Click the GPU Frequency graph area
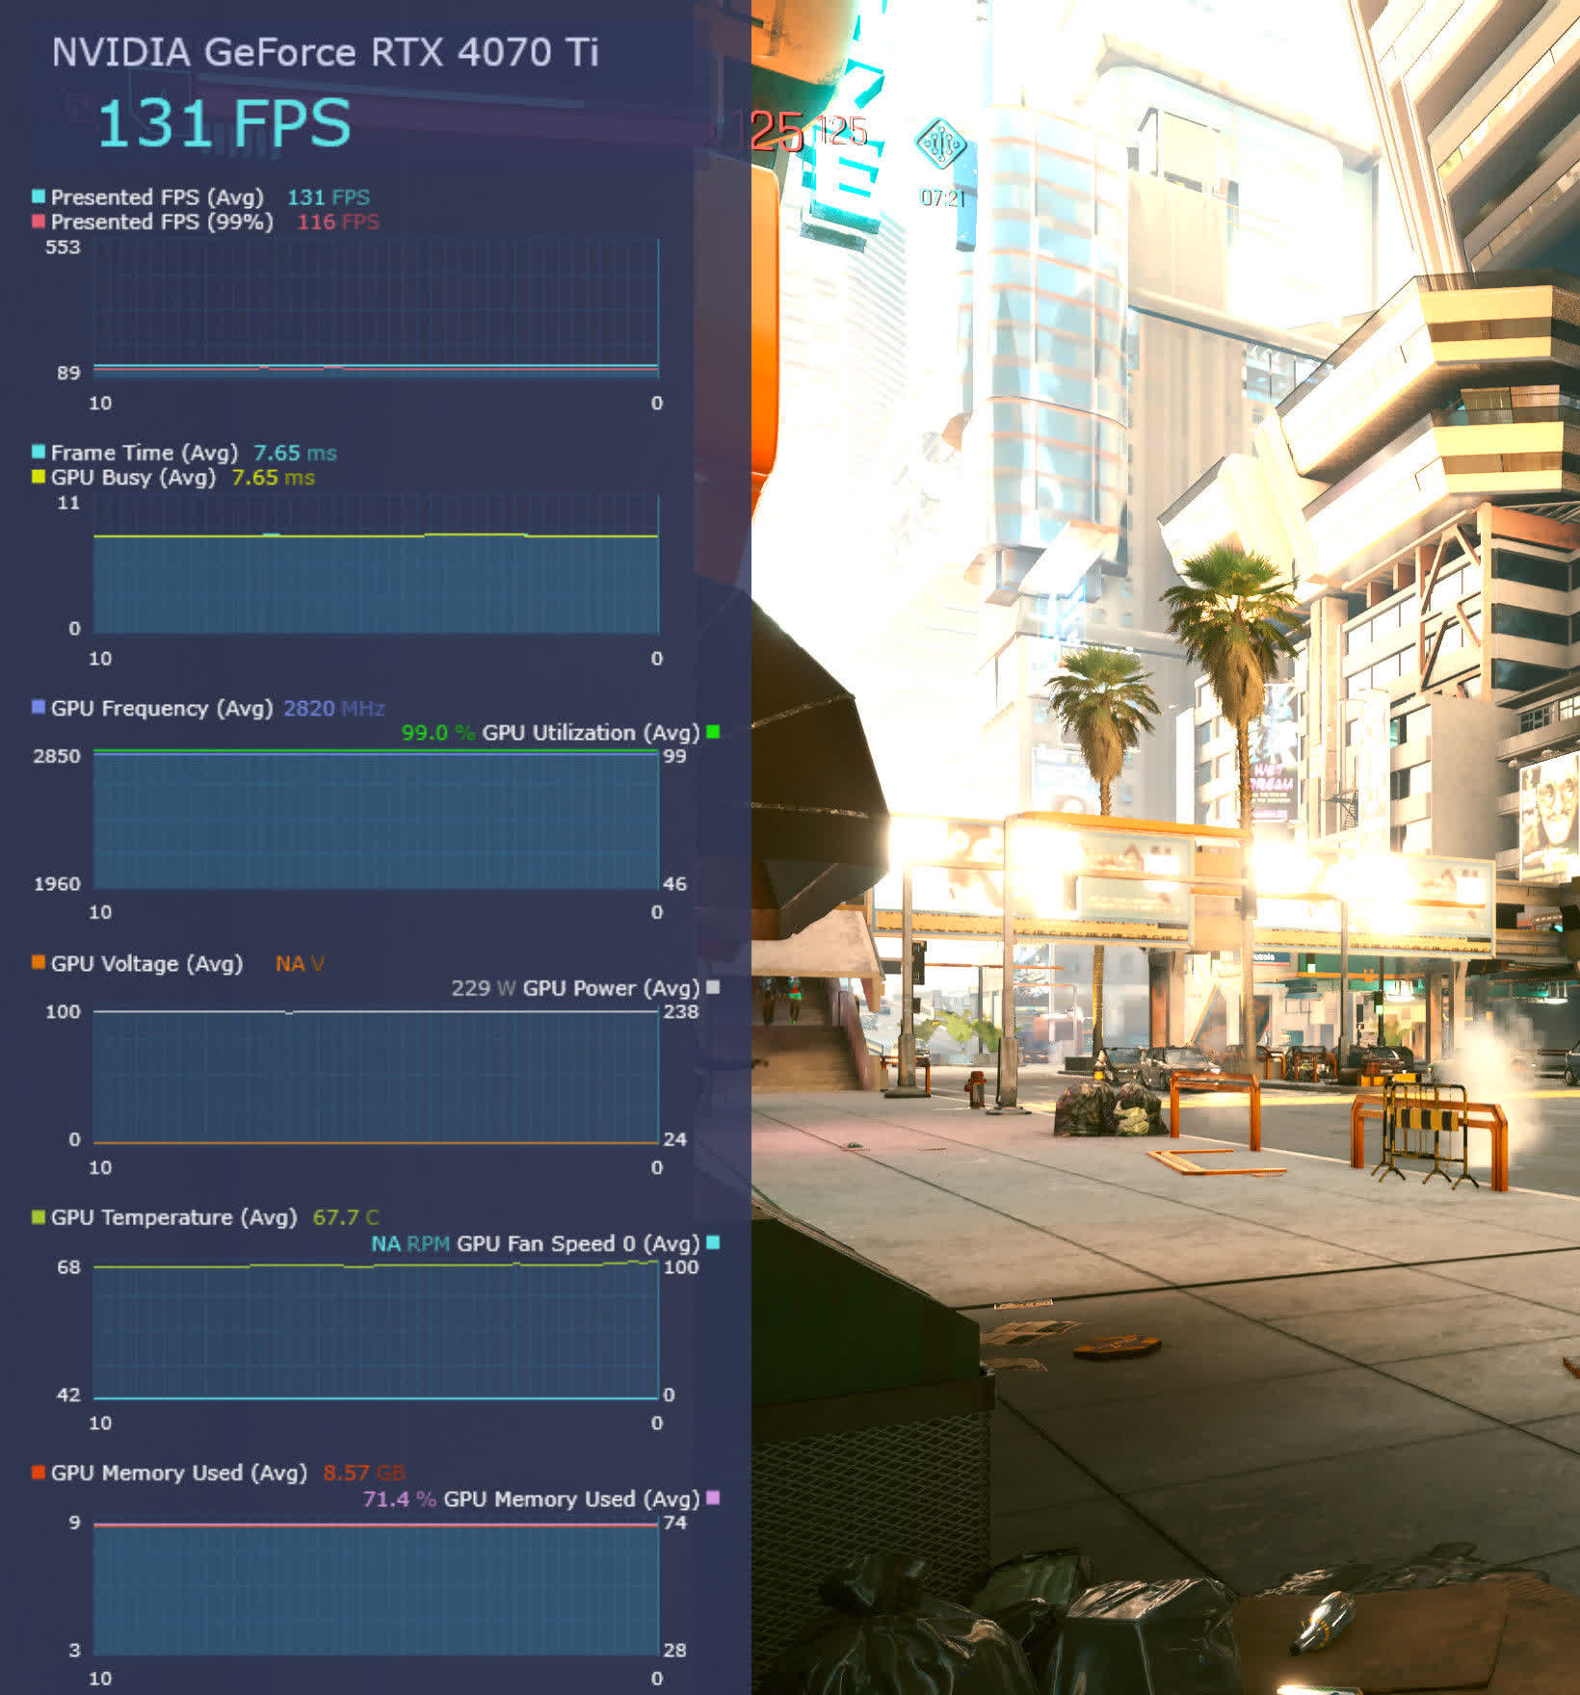This screenshot has width=1580, height=1695. pos(376,819)
